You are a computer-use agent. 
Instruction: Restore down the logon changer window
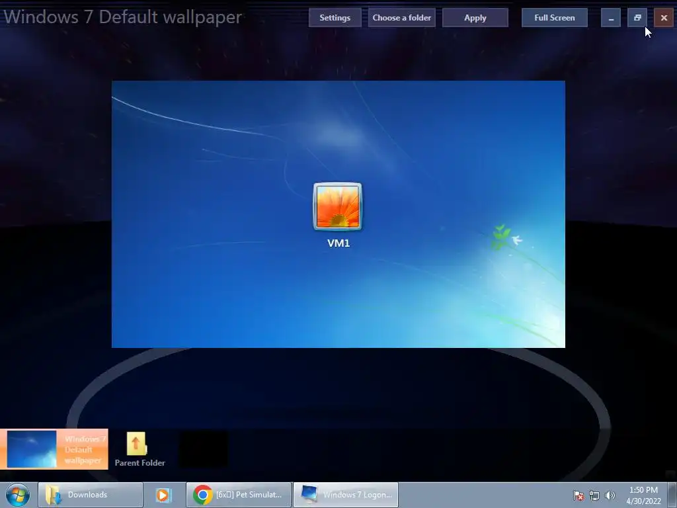(x=637, y=18)
